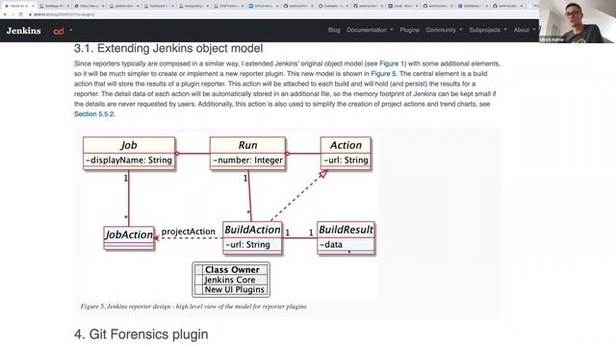Screen dimensions: 616x346
Task: Reload the page with the refresh icon
Action: pos(20,14)
